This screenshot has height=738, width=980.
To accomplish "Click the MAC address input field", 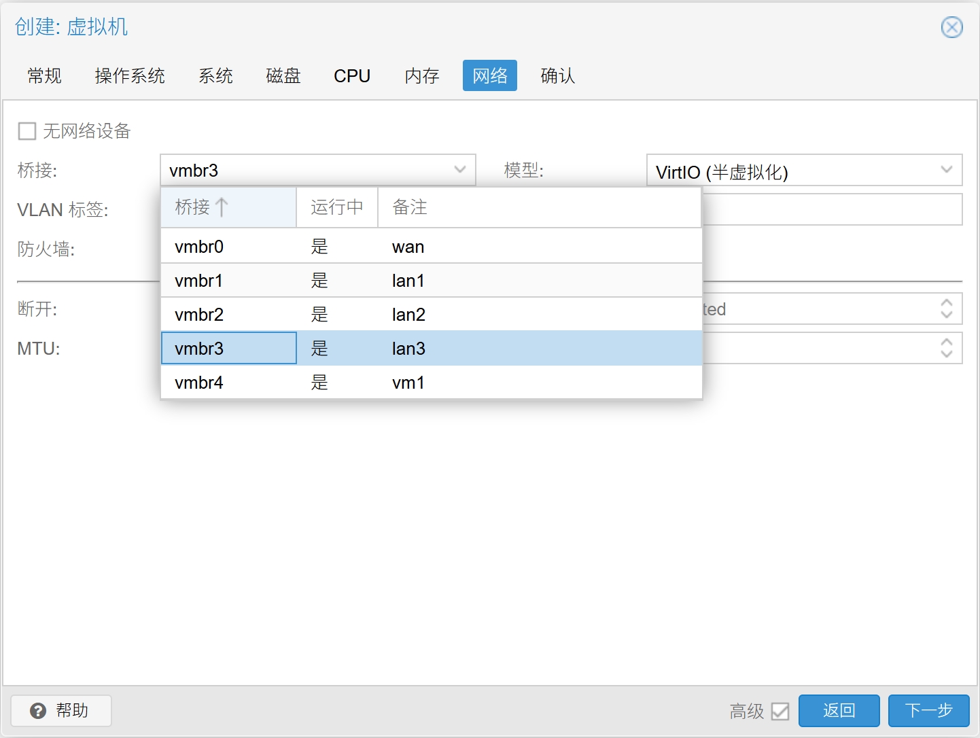I will coord(832,209).
